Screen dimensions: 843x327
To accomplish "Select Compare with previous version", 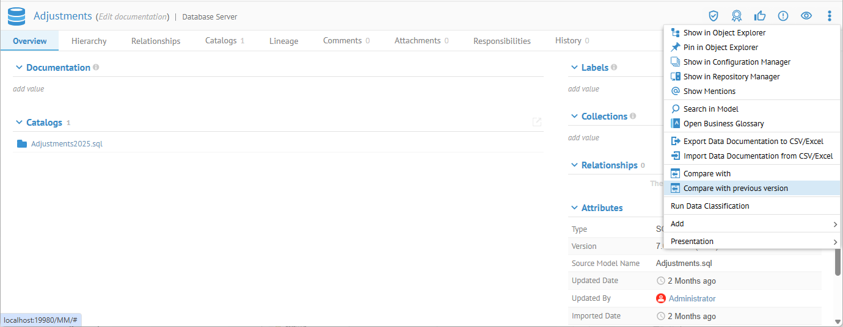I will [x=735, y=189].
